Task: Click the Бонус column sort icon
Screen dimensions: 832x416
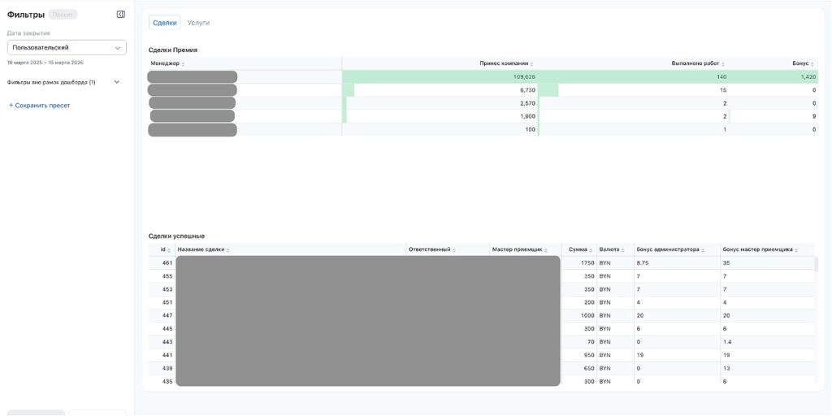Action: [812, 64]
